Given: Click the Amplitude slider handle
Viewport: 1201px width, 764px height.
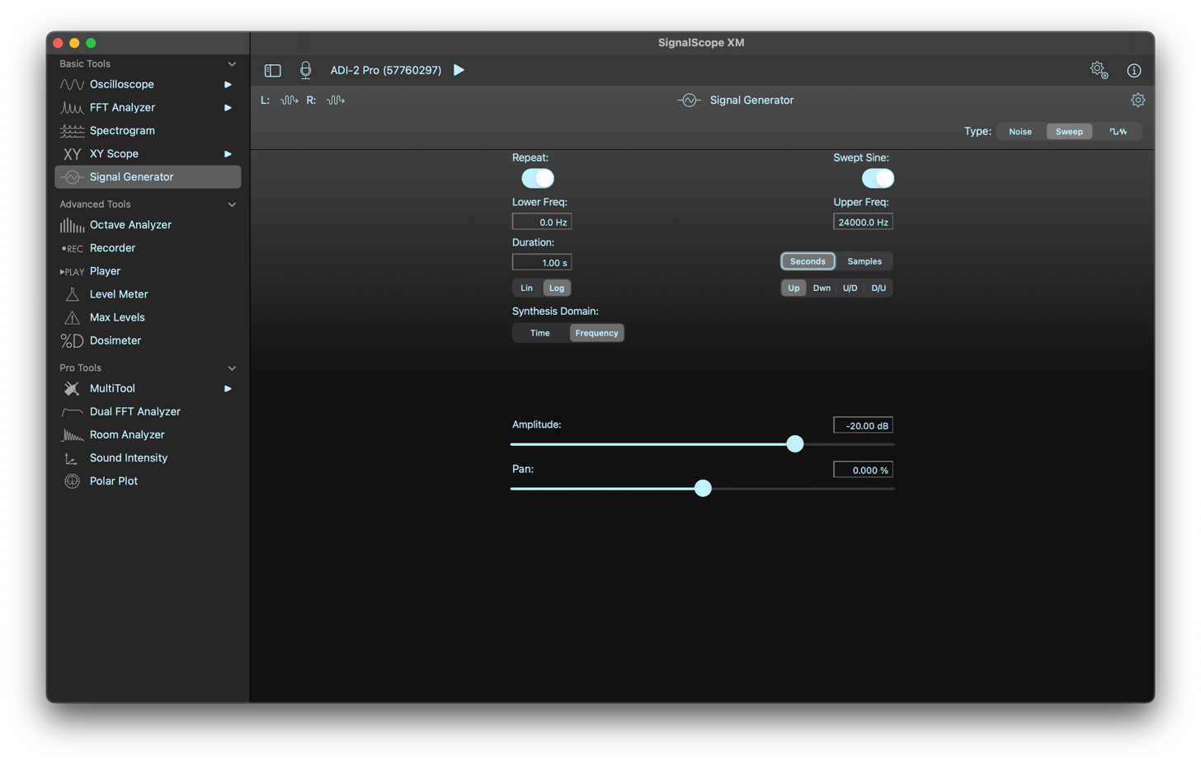Looking at the screenshot, I should [794, 444].
